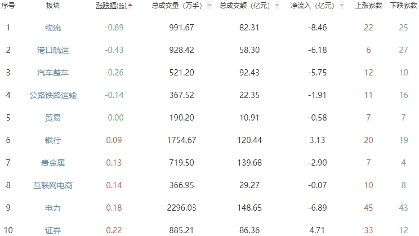Screen dimensions: 419x236
Task: Open the 物流 sector link
Action: pos(53,28)
